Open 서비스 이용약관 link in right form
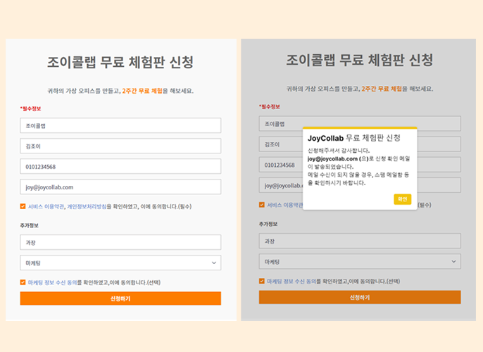This screenshot has width=483, height=352. point(285,205)
